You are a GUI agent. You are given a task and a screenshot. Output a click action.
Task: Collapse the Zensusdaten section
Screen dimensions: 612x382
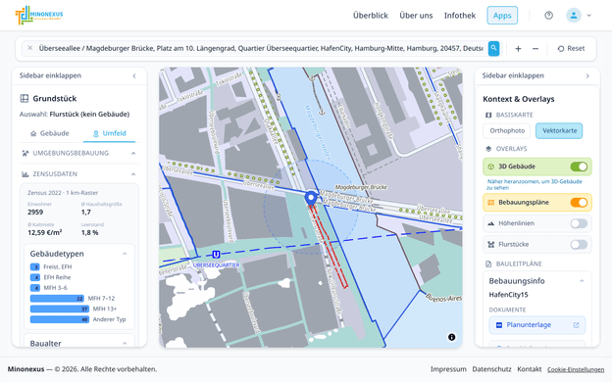133,174
